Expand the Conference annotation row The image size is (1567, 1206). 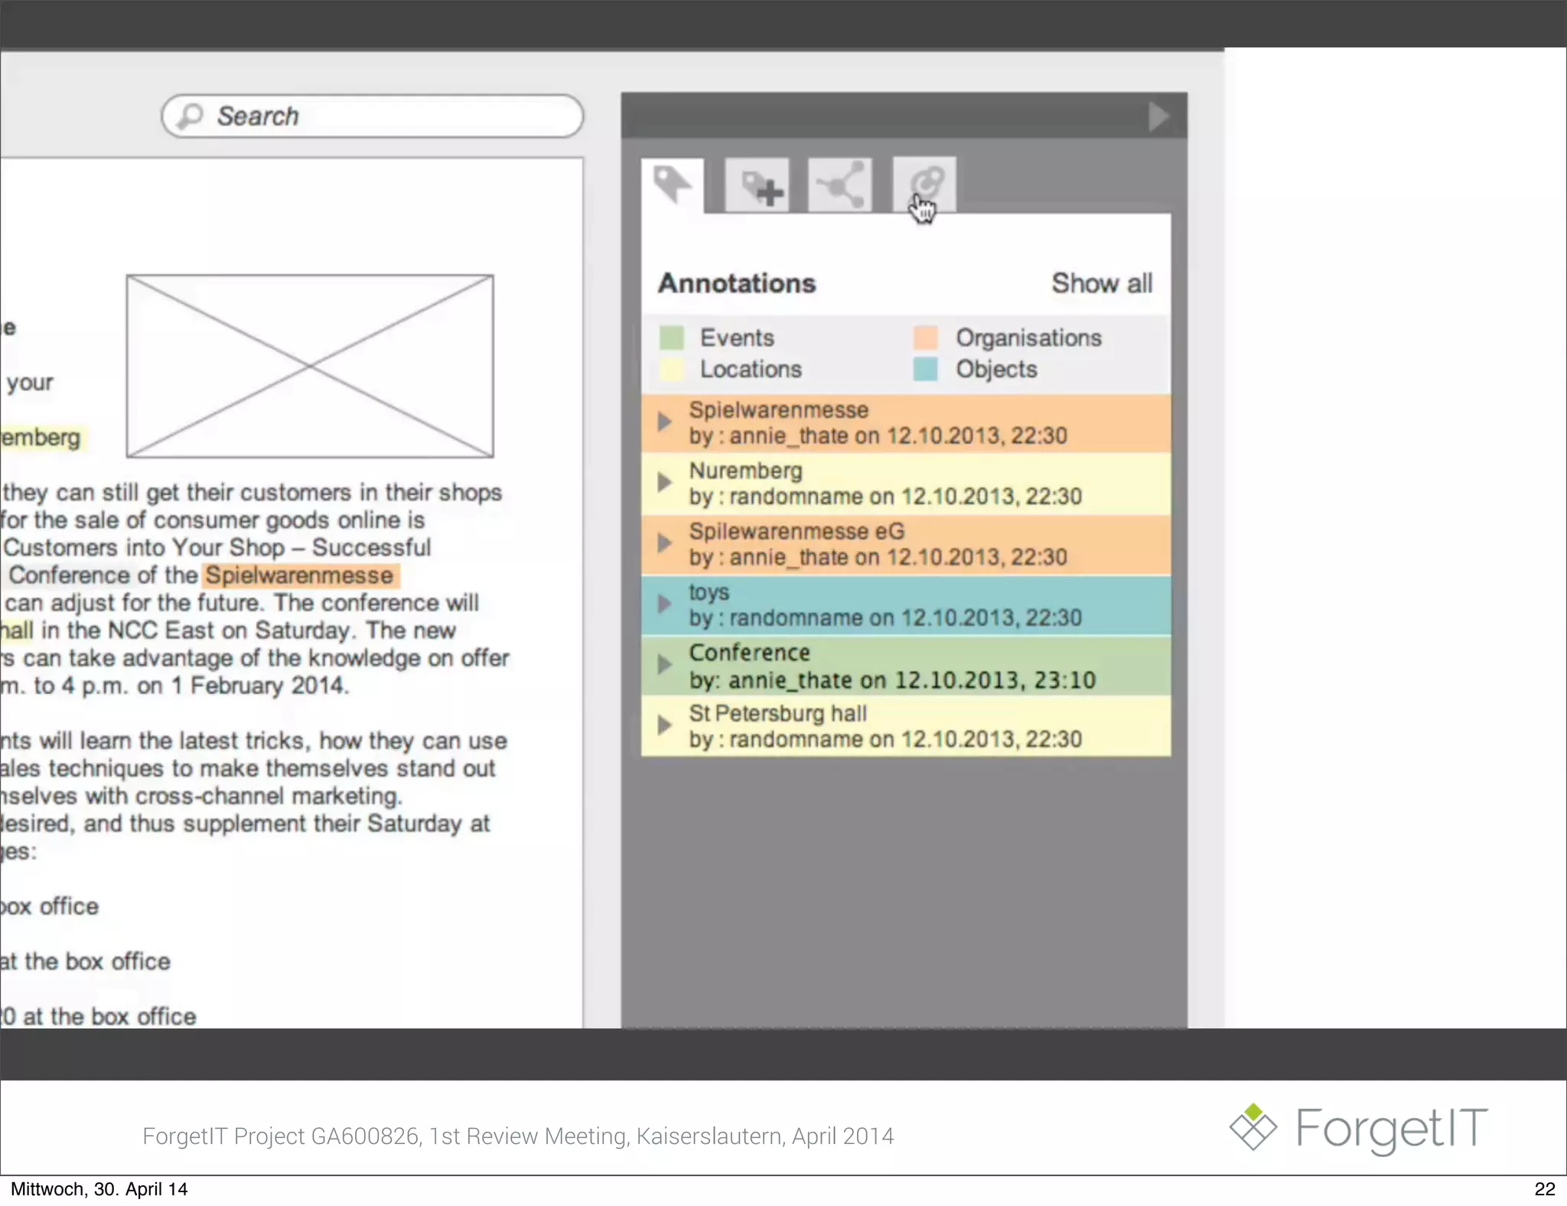coord(664,664)
